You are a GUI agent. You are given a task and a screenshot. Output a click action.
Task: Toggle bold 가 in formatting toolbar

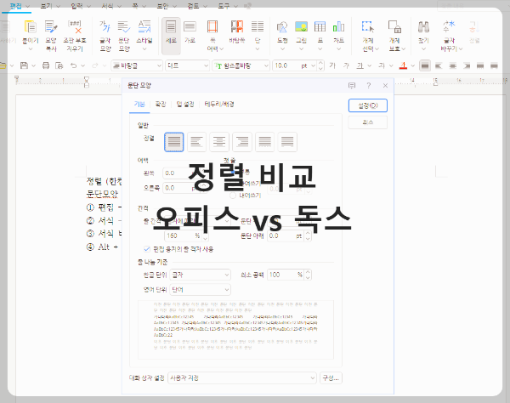[332, 65]
